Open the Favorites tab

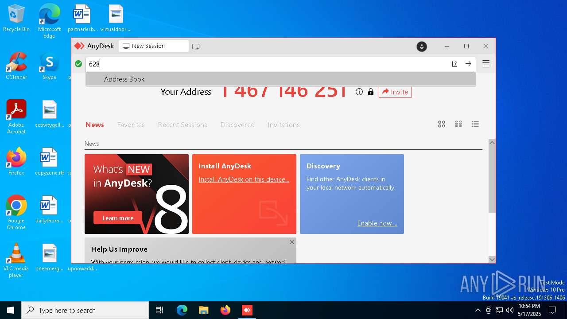pos(131,125)
